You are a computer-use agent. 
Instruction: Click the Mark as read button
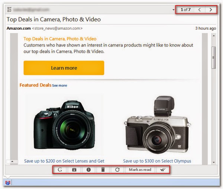[x=140, y=170]
